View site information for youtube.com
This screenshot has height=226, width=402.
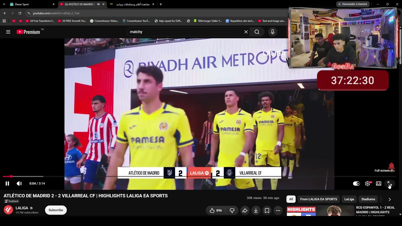click(29, 13)
